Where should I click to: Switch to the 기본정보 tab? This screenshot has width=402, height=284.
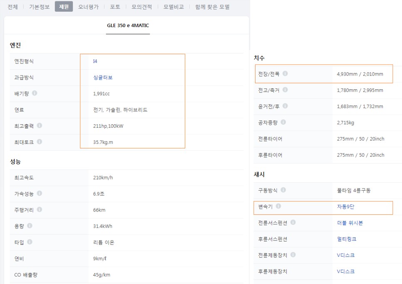(39, 7)
